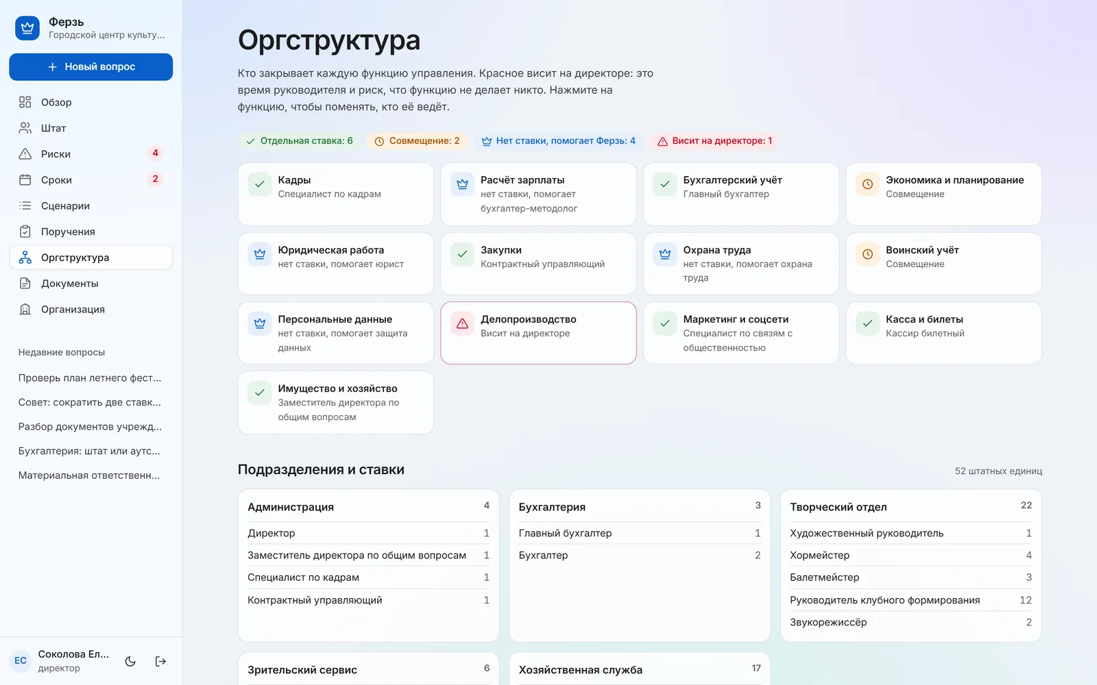1097x685 pixels.
Task: Open the Кадры function card
Action: click(336, 194)
